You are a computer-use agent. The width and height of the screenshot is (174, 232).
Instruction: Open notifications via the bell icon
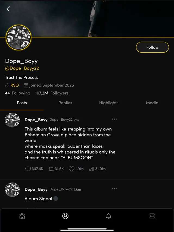coord(108,216)
